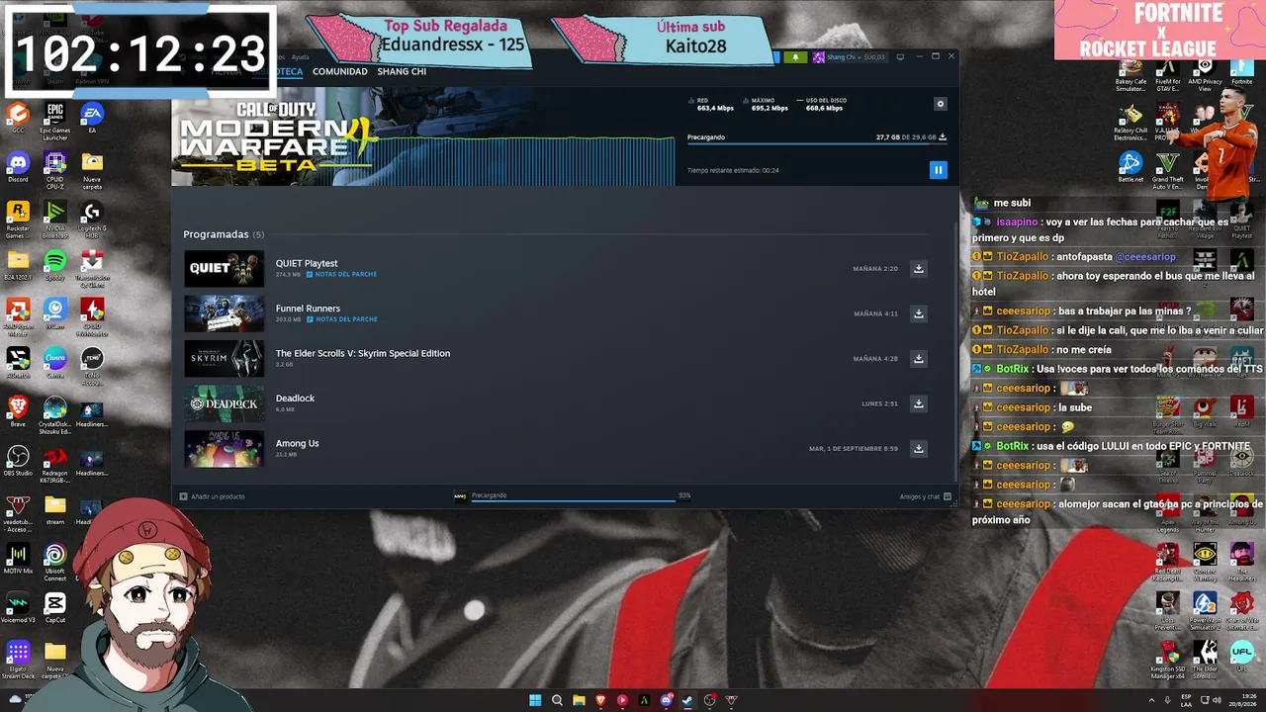Select the Spotify desktop icon
1266x712 pixels.
(55, 265)
